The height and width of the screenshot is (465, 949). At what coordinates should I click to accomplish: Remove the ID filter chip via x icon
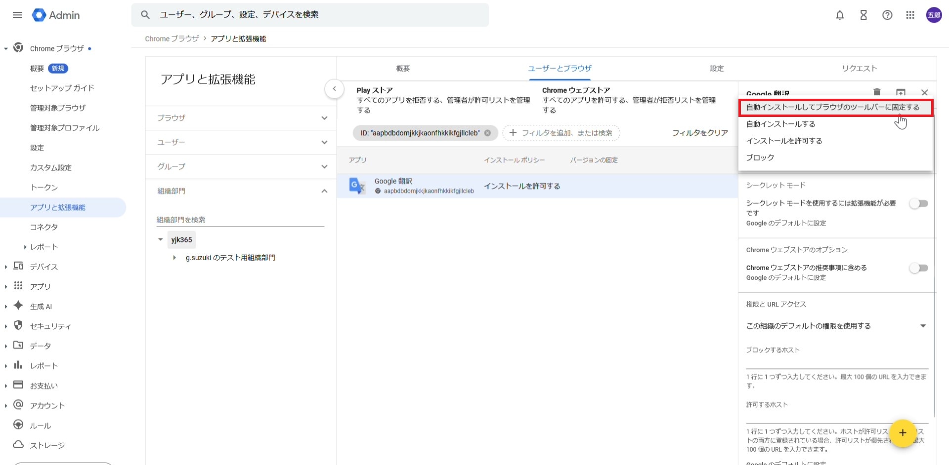[x=487, y=133]
